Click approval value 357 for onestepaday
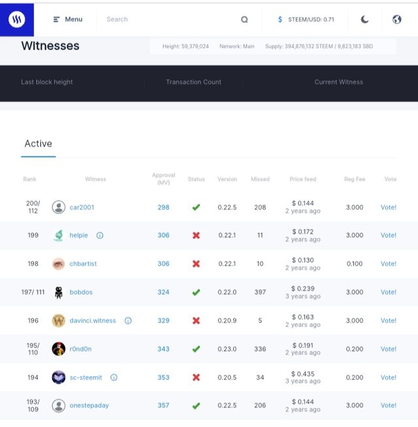The image size is (418, 427). (x=163, y=405)
